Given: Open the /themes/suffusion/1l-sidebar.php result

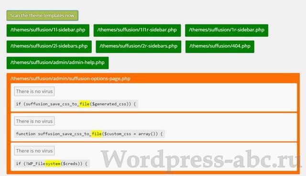Looking at the screenshot, I should coord(48,30).
